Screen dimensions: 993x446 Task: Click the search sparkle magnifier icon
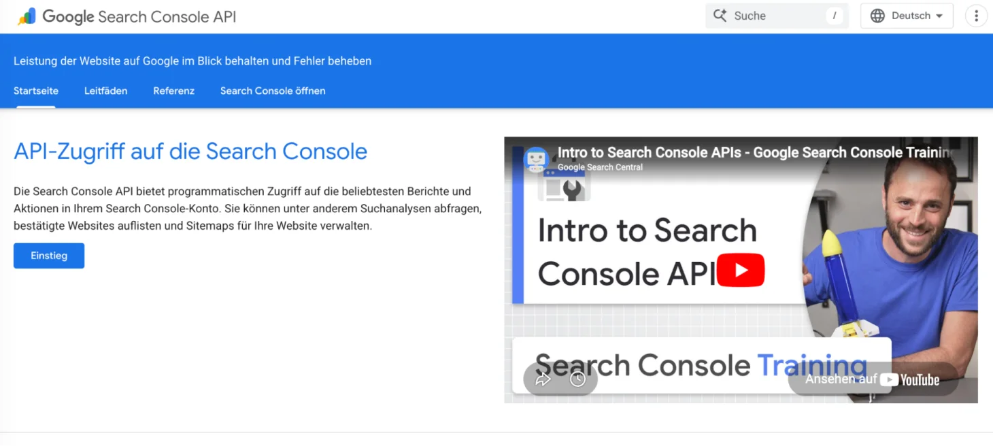720,16
